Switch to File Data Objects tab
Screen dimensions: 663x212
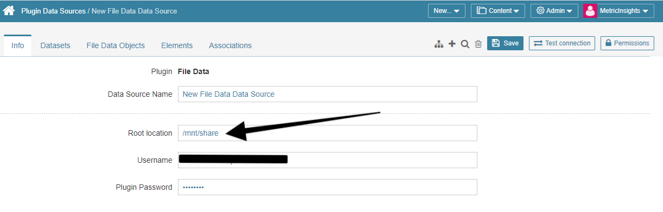point(116,45)
